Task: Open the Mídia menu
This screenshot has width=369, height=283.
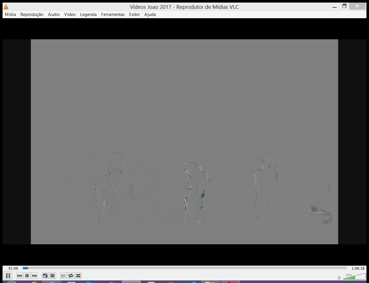Action: click(x=10, y=15)
